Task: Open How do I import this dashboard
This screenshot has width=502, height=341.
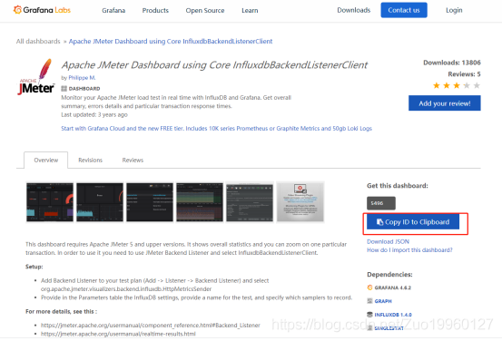Action: [x=409, y=249]
